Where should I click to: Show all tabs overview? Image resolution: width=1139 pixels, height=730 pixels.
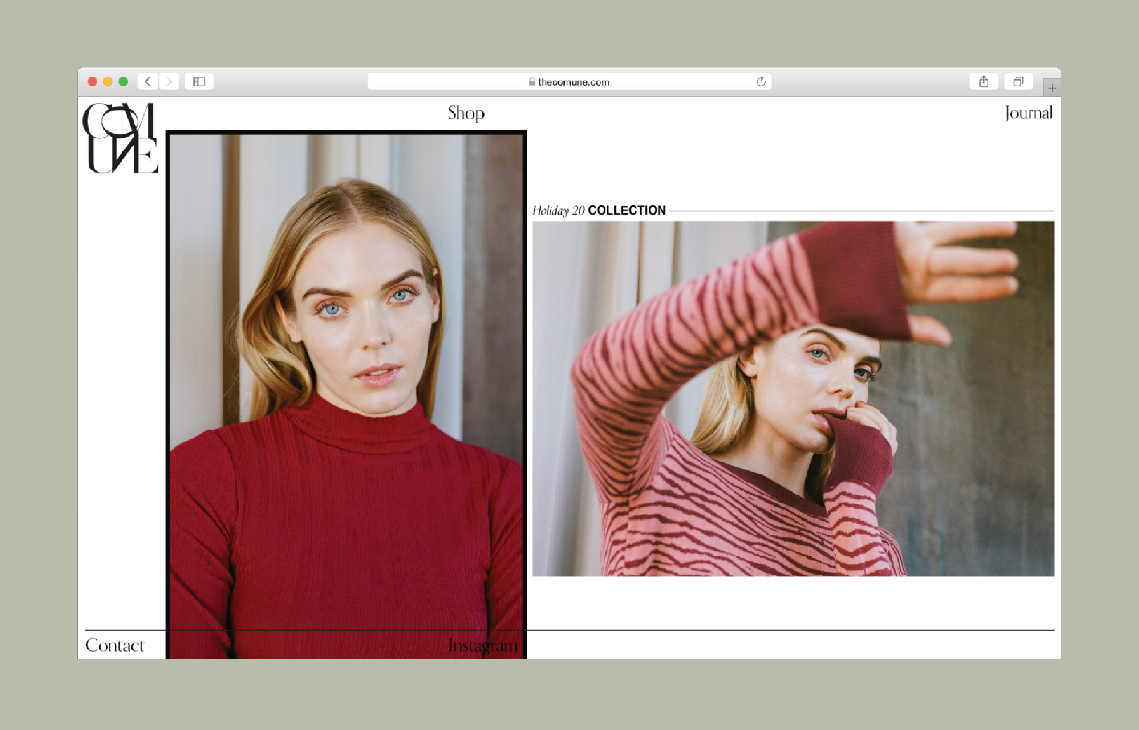[x=1018, y=81]
